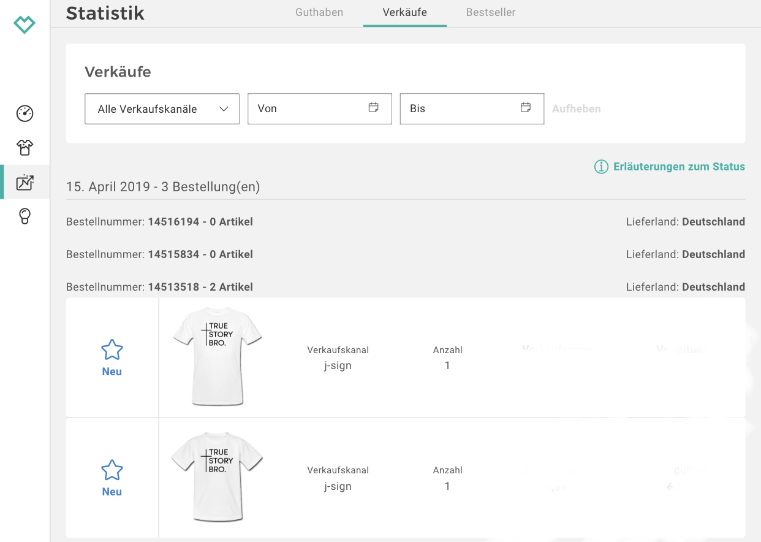Select the statistics chart sidebar icon
This screenshot has width=761, height=542.
[25, 182]
